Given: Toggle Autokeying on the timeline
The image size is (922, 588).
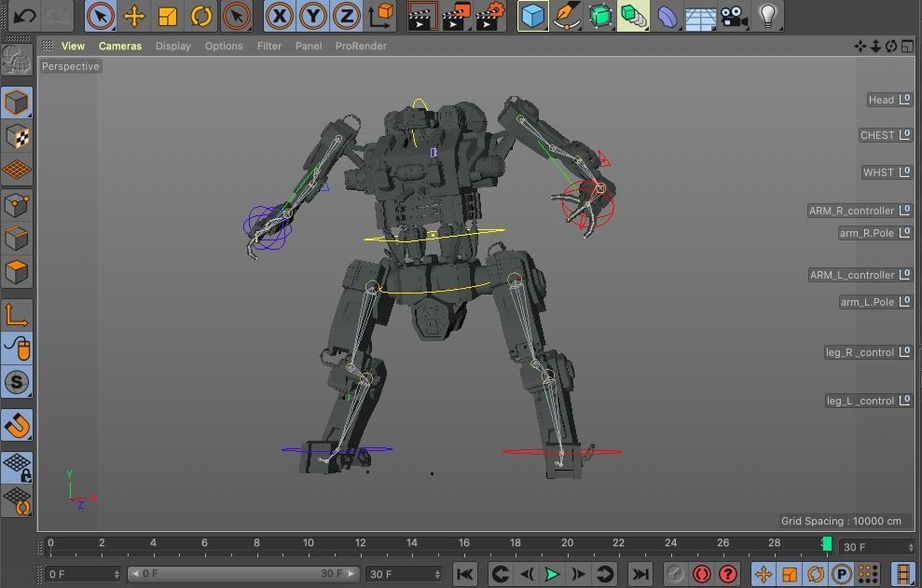Looking at the screenshot, I should 701,574.
